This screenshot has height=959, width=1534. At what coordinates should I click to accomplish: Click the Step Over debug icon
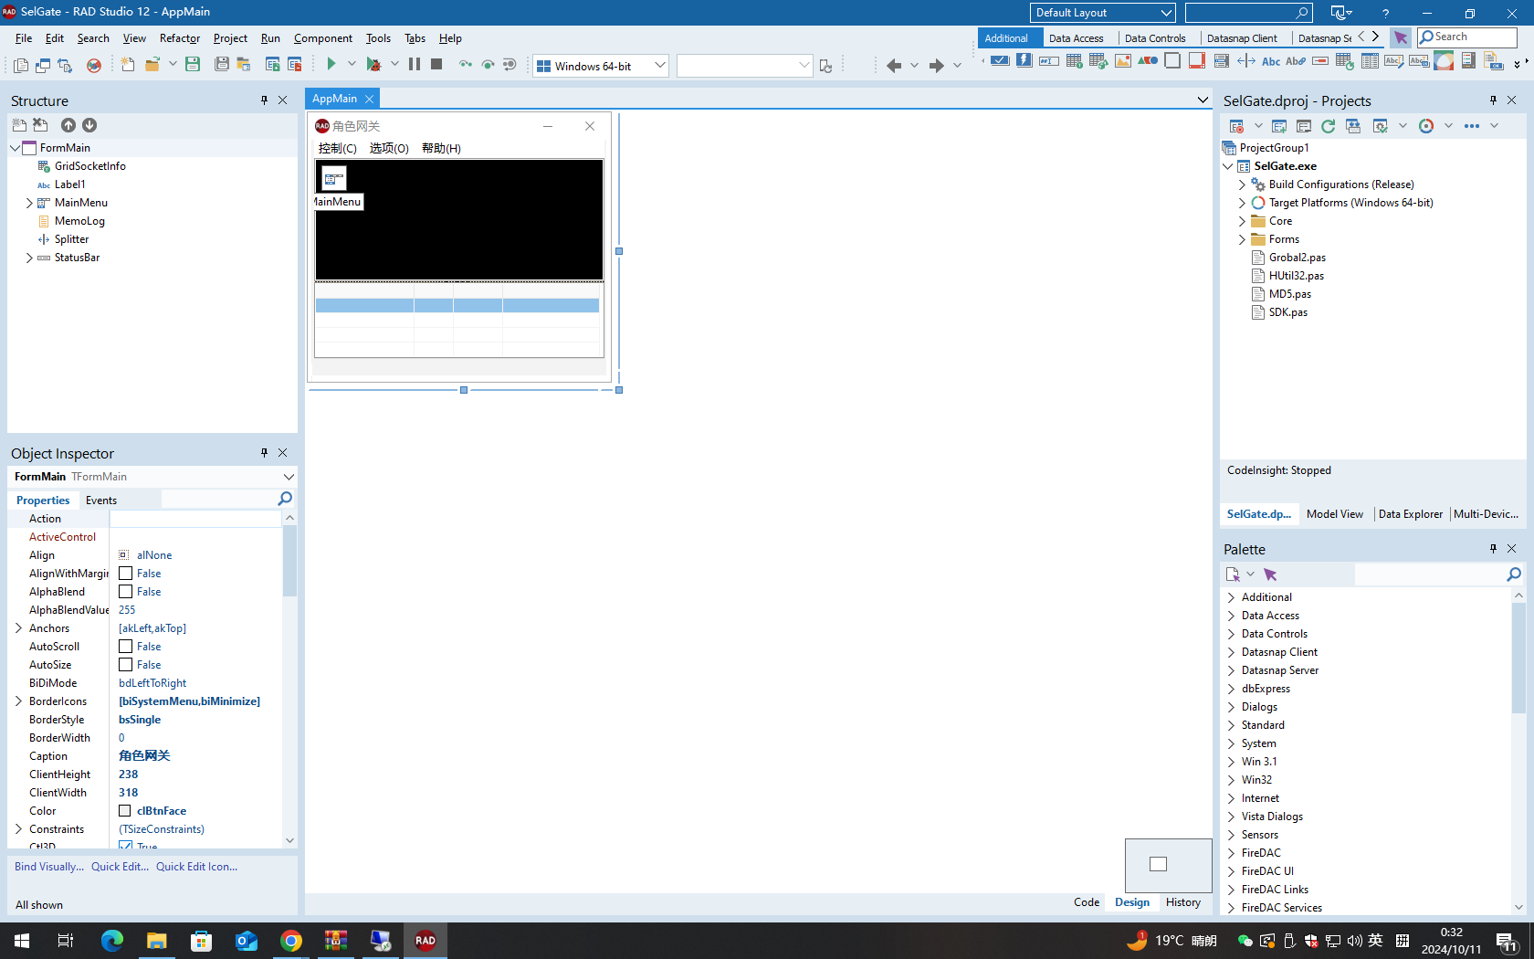[488, 64]
